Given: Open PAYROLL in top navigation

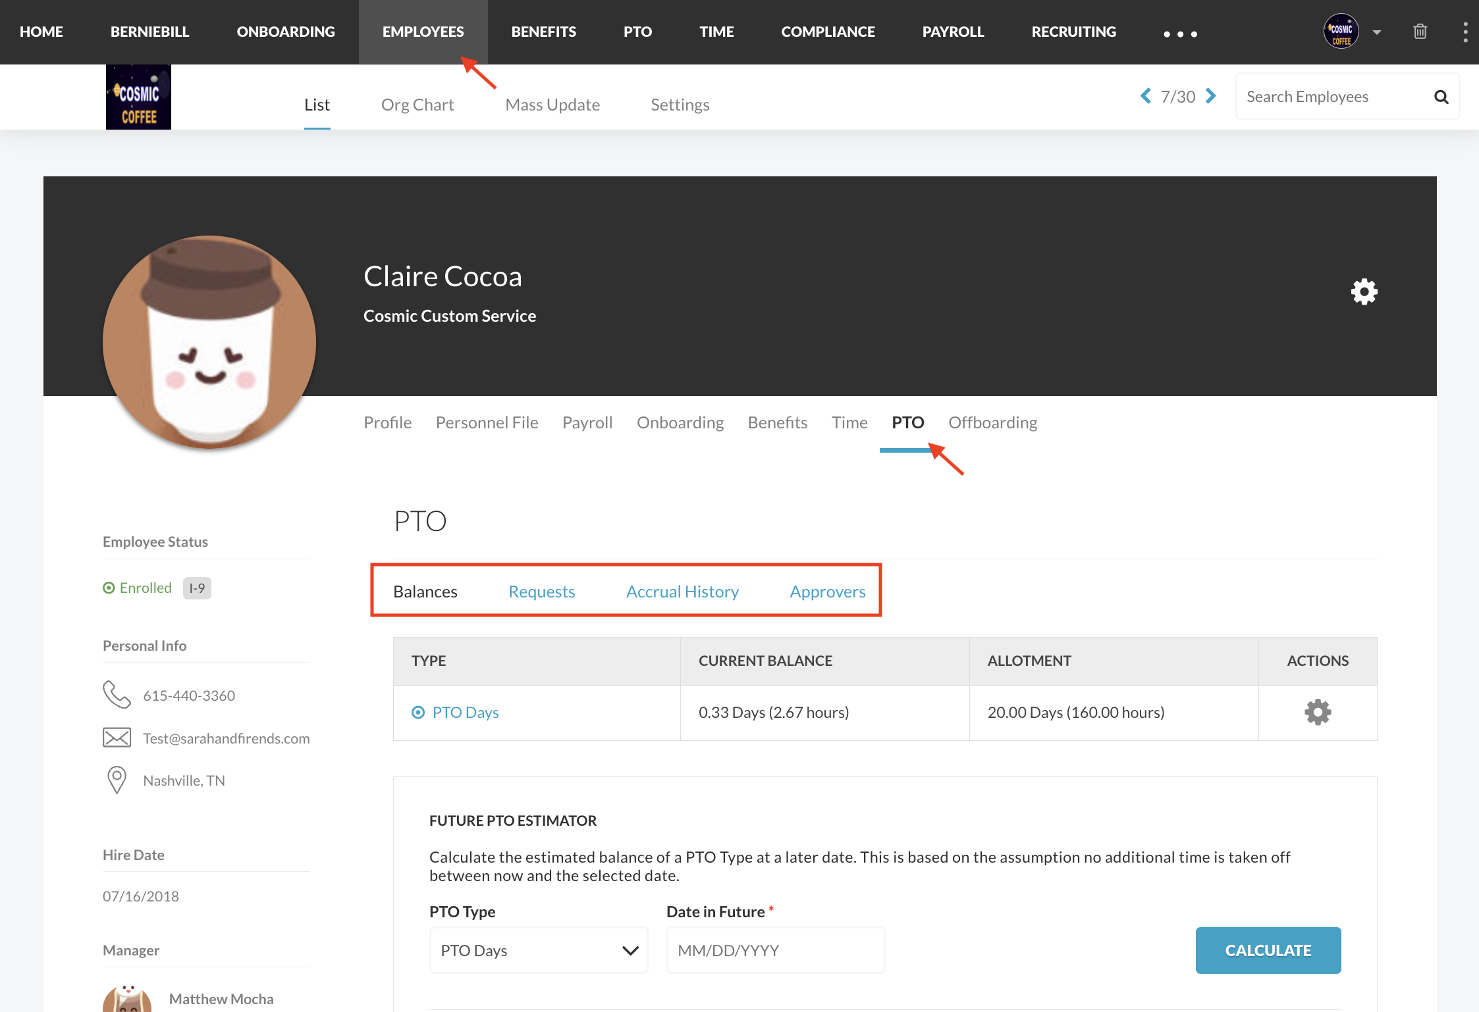Looking at the screenshot, I should [953, 32].
